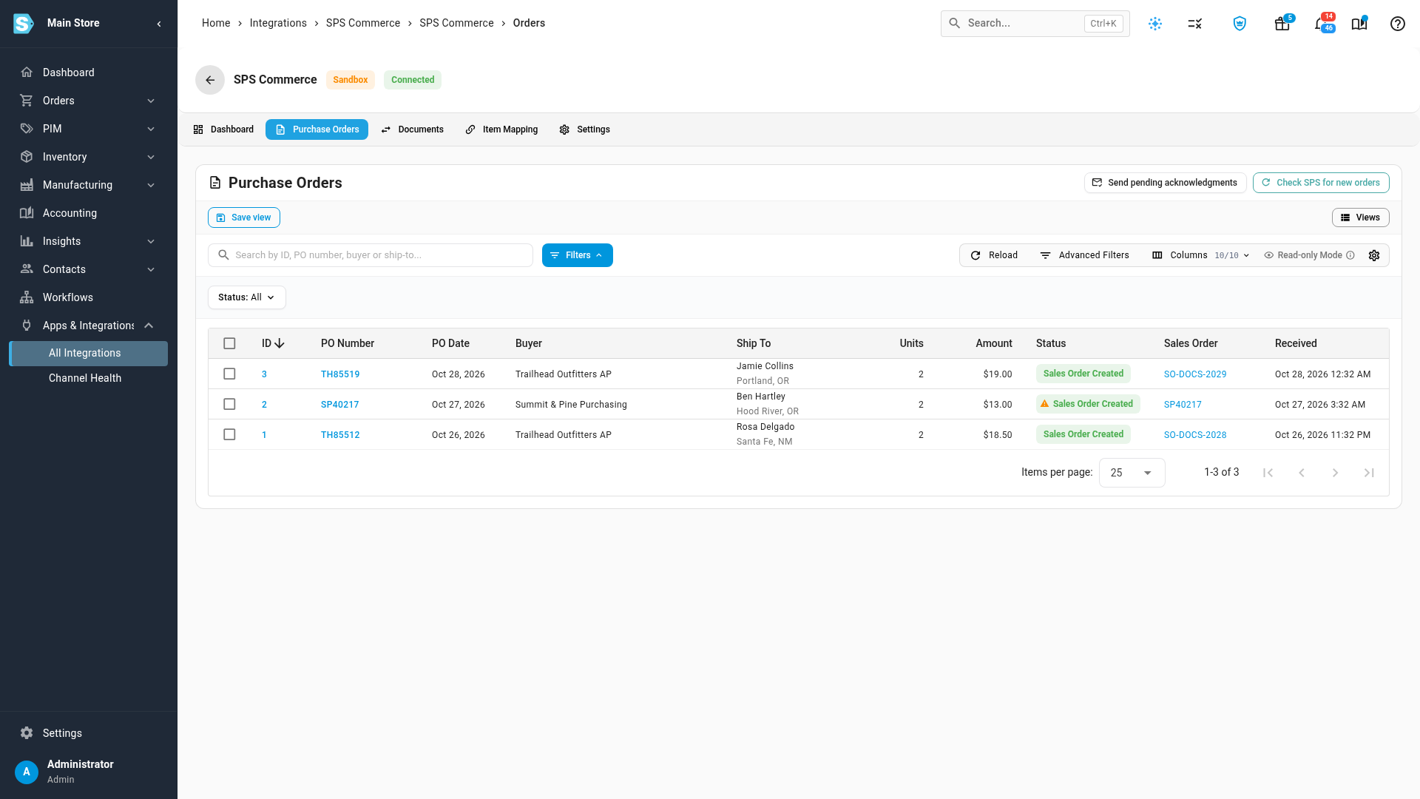Go to the next page arrow

[x=1335, y=473]
